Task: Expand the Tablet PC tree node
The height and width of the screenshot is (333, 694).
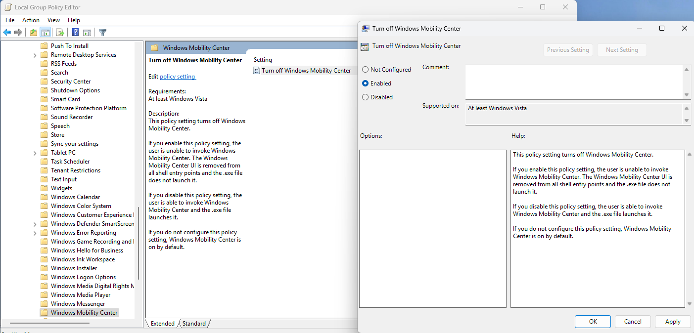Action: tap(35, 153)
